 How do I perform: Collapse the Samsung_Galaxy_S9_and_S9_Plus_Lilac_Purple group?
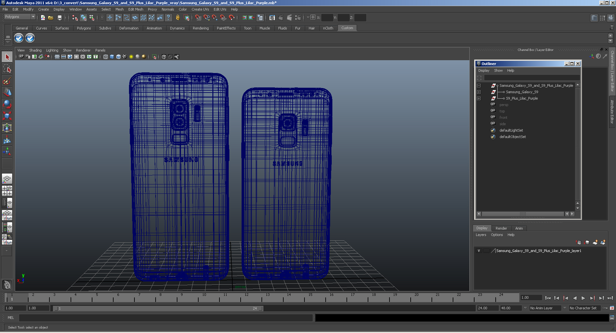479,85
